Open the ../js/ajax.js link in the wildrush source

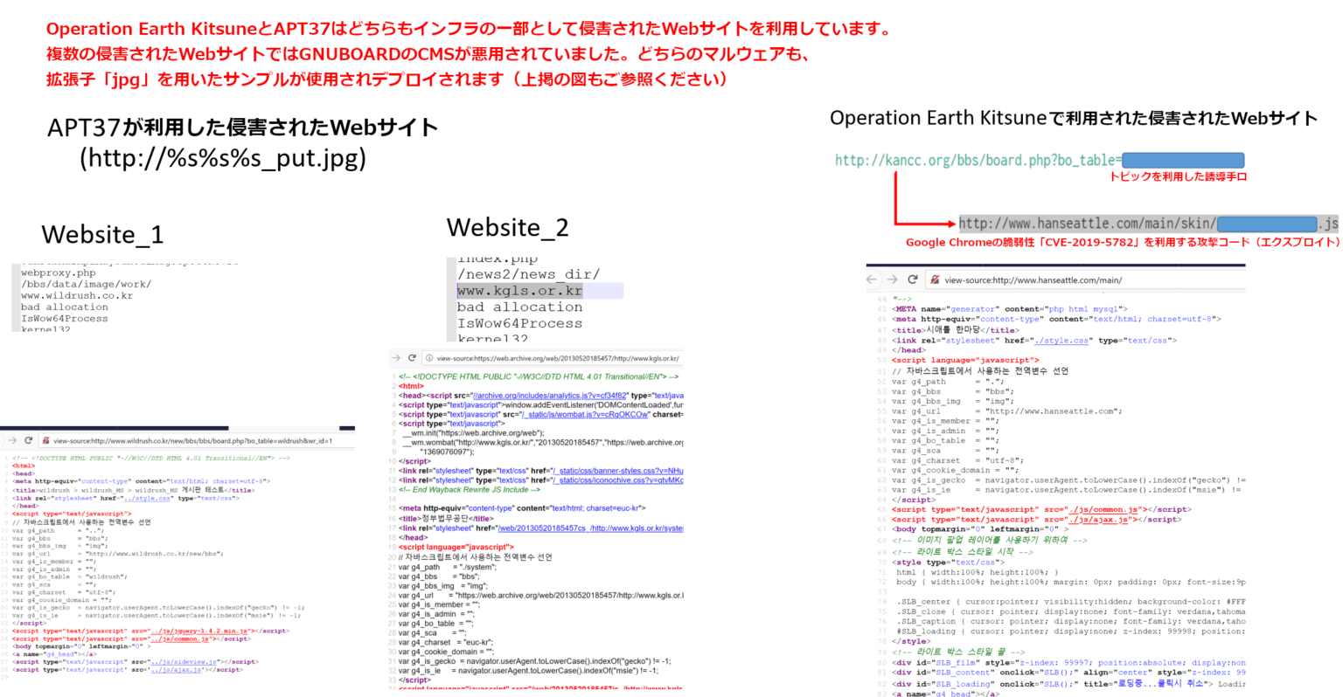[176, 670]
